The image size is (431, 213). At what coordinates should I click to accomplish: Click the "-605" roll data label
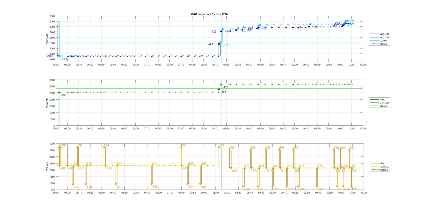(x=234, y=171)
